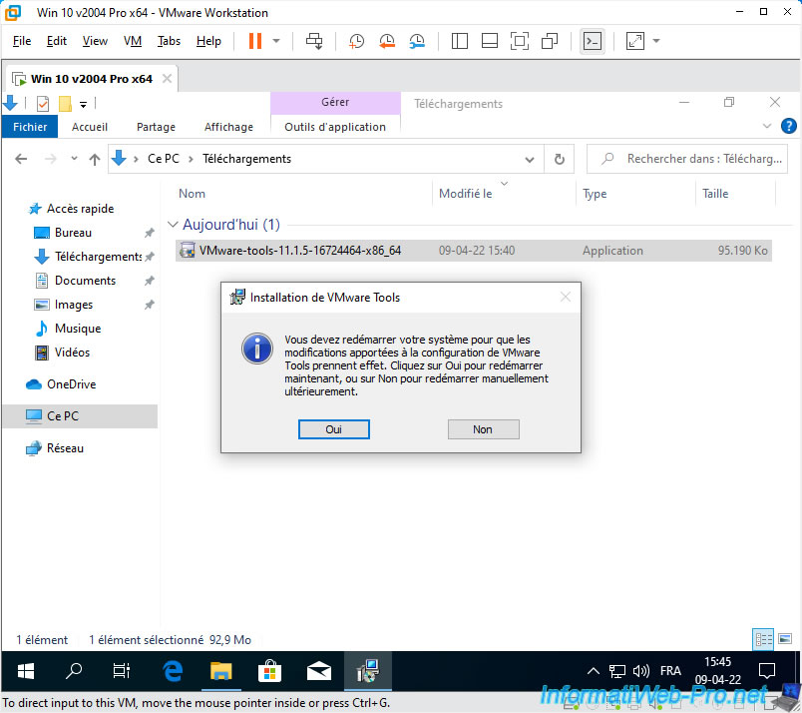Show the console view
Screen dimensions: 802x713
593,41
